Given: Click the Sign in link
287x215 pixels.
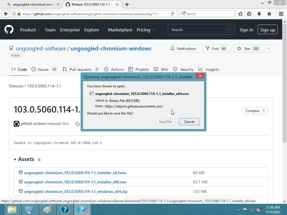Looking at the screenshot, I should pyautogui.click(x=246, y=30).
